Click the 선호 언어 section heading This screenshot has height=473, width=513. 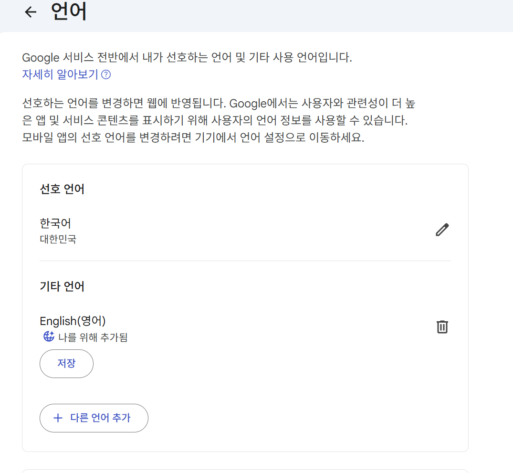point(62,189)
